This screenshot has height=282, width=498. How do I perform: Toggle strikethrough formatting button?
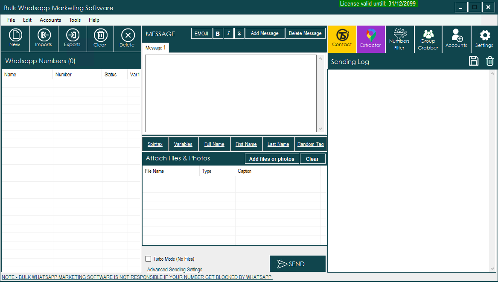click(239, 33)
